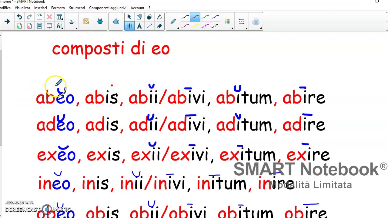388x218 pixels.
Task: Open the line style options
Action: click(242, 21)
